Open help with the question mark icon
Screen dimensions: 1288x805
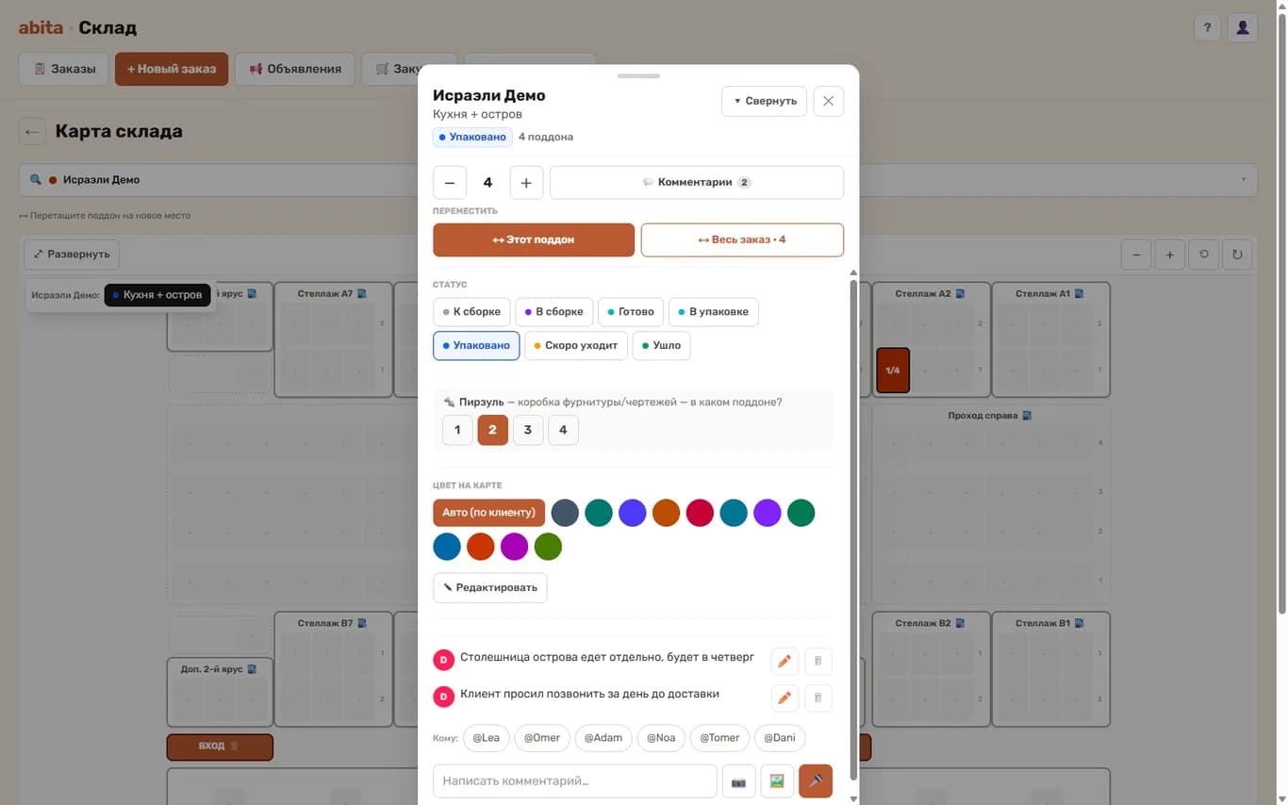(x=1207, y=27)
